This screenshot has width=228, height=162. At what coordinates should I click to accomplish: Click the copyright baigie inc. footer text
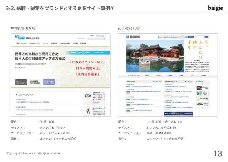[34, 153]
